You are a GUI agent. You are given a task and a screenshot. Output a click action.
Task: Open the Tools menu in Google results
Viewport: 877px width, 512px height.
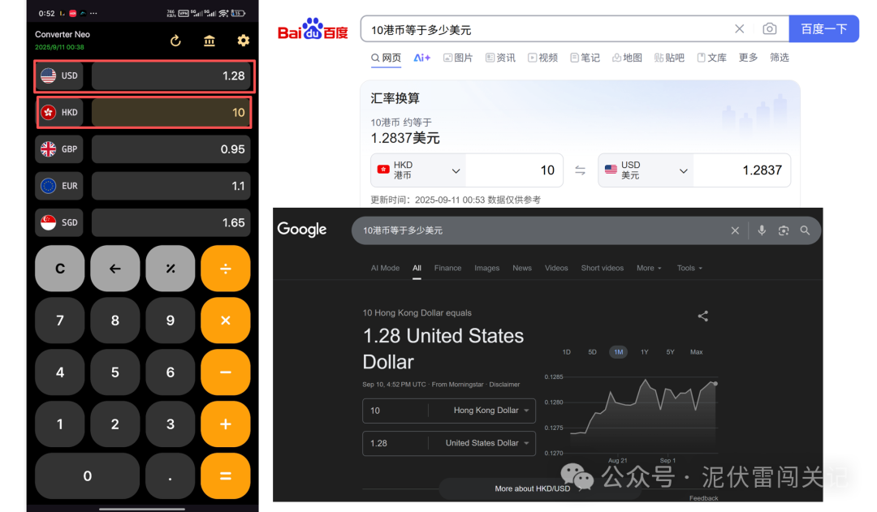pos(688,268)
